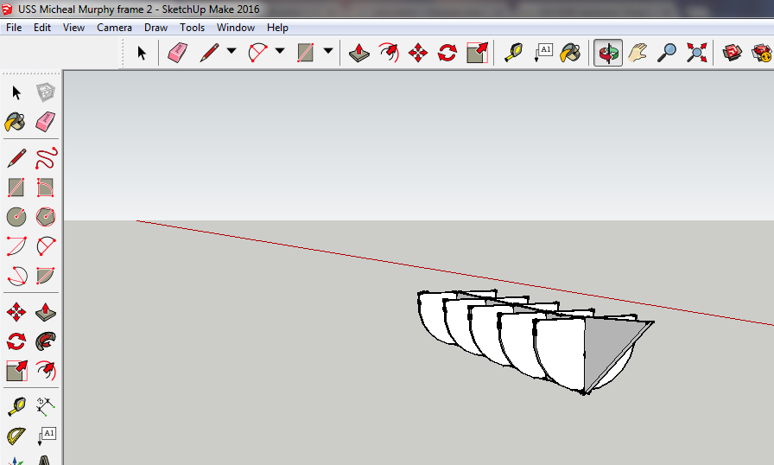Open the Extension Warehouse
This screenshot has height=465, width=774.
762,53
